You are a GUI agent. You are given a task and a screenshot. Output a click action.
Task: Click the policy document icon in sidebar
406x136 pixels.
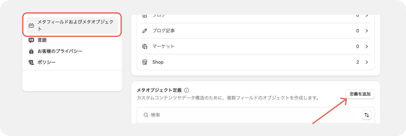click(31, 62)
